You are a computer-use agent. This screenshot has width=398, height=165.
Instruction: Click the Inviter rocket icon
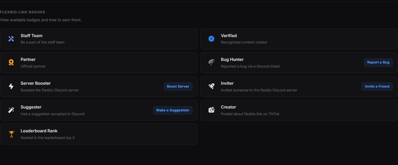pos(211,86)
